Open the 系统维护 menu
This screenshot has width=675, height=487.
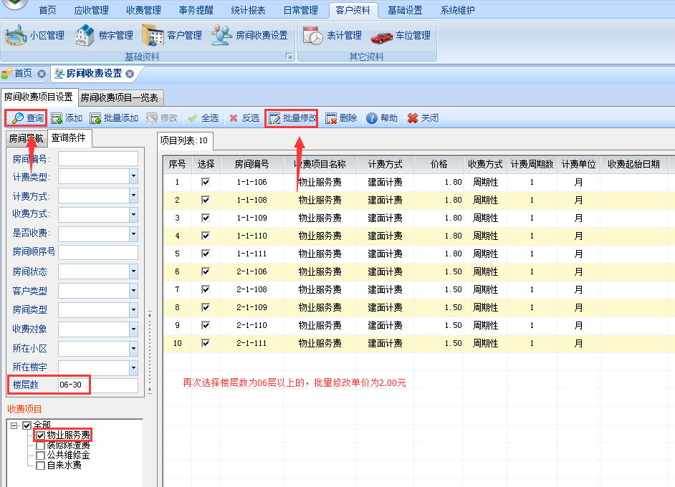click(x=457, y=10)
